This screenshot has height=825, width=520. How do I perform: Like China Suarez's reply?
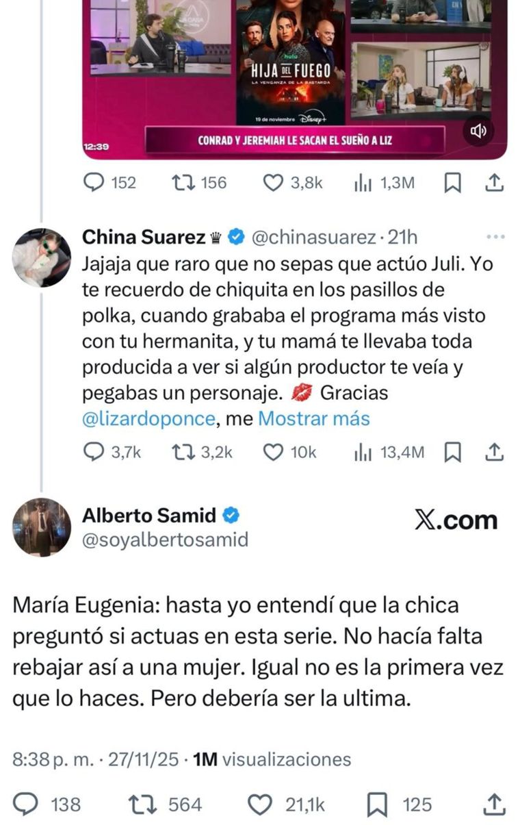[x=272, y=451]
